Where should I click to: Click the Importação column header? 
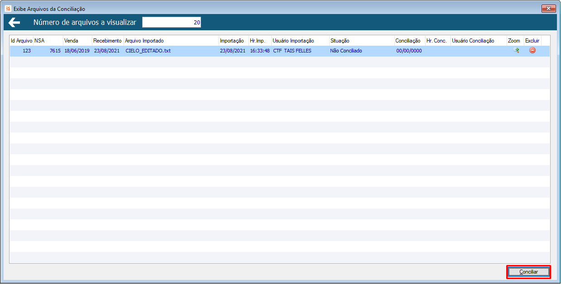pyautogui.click(x=234, y=41)
